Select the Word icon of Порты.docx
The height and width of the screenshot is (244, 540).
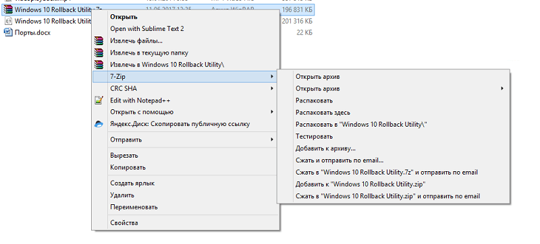tap(8, 32)
